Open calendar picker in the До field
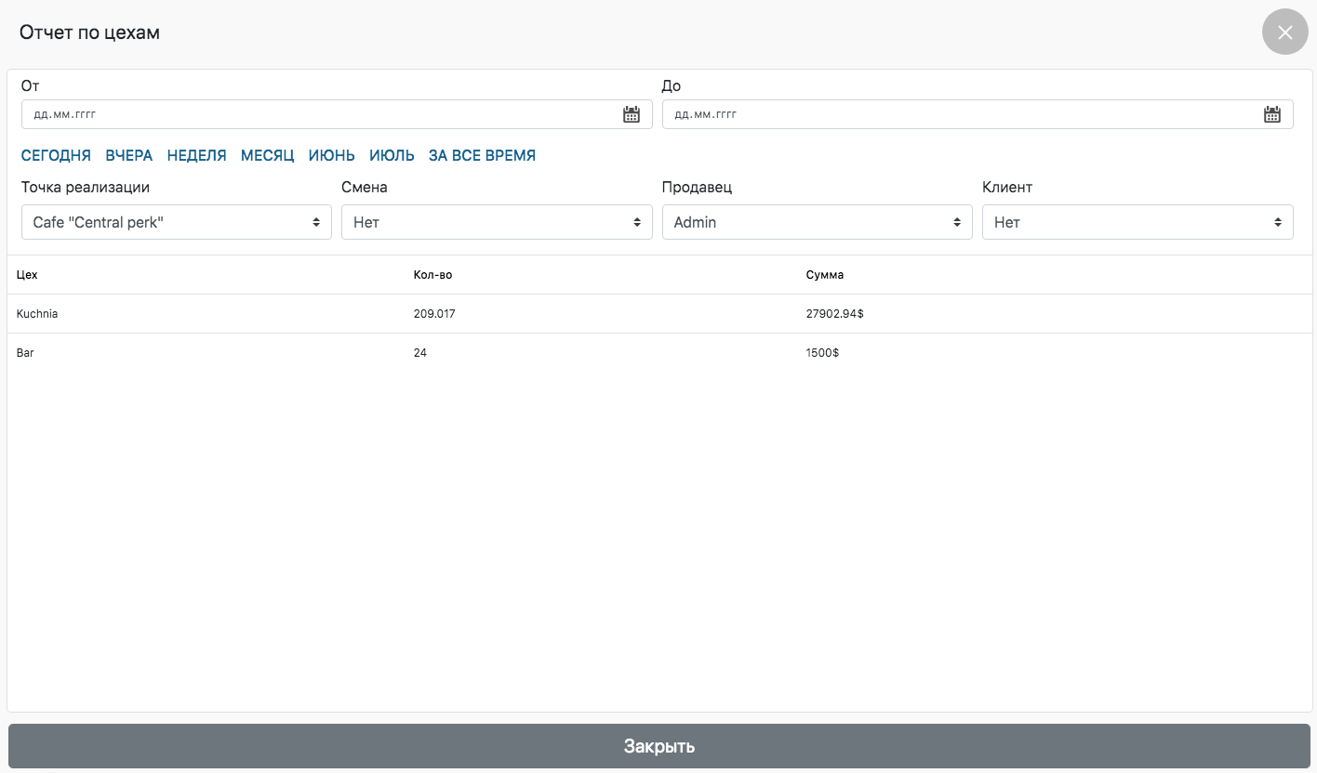Screen dimensions: 1317x773 1272,114
